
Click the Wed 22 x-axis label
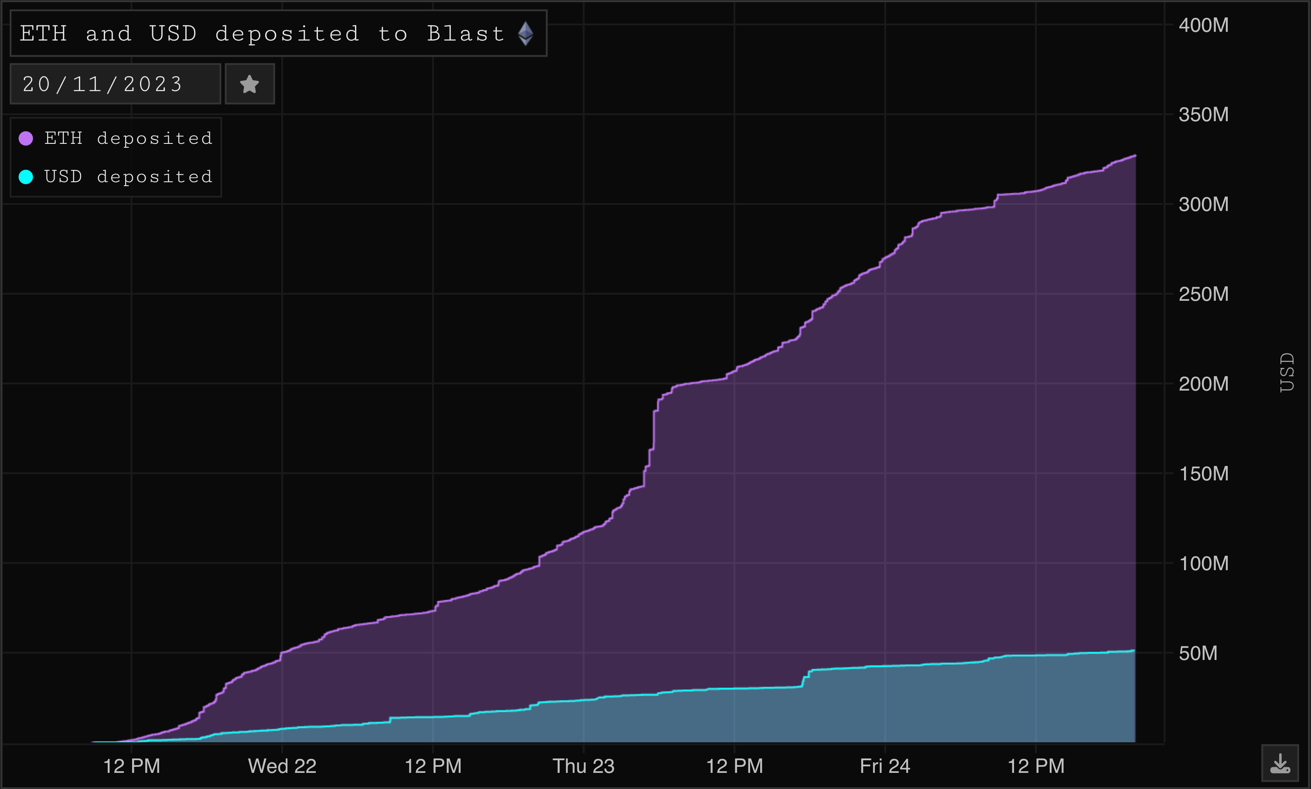[x=282, y=765]
